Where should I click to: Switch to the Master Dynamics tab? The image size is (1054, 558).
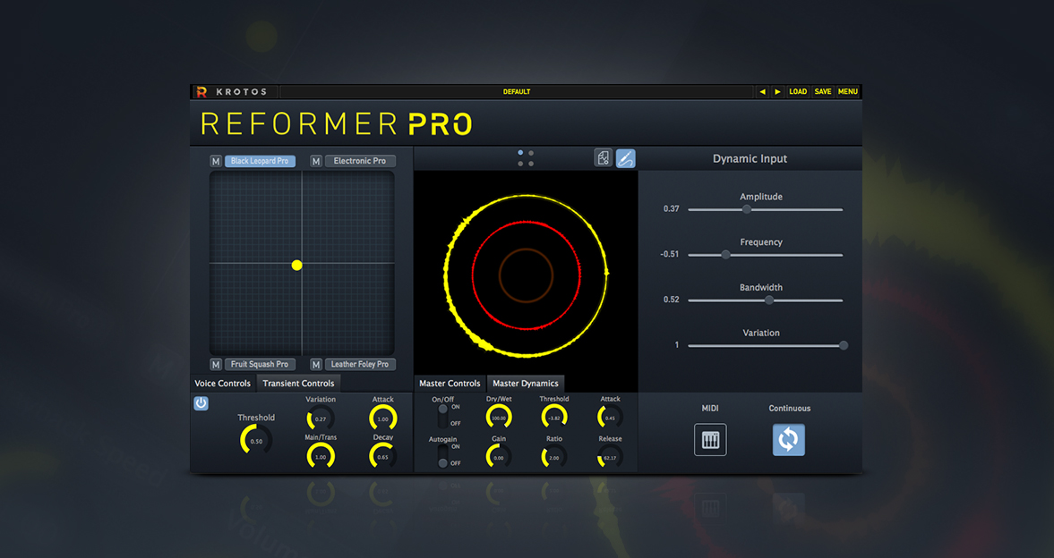(x=526, y=384)
